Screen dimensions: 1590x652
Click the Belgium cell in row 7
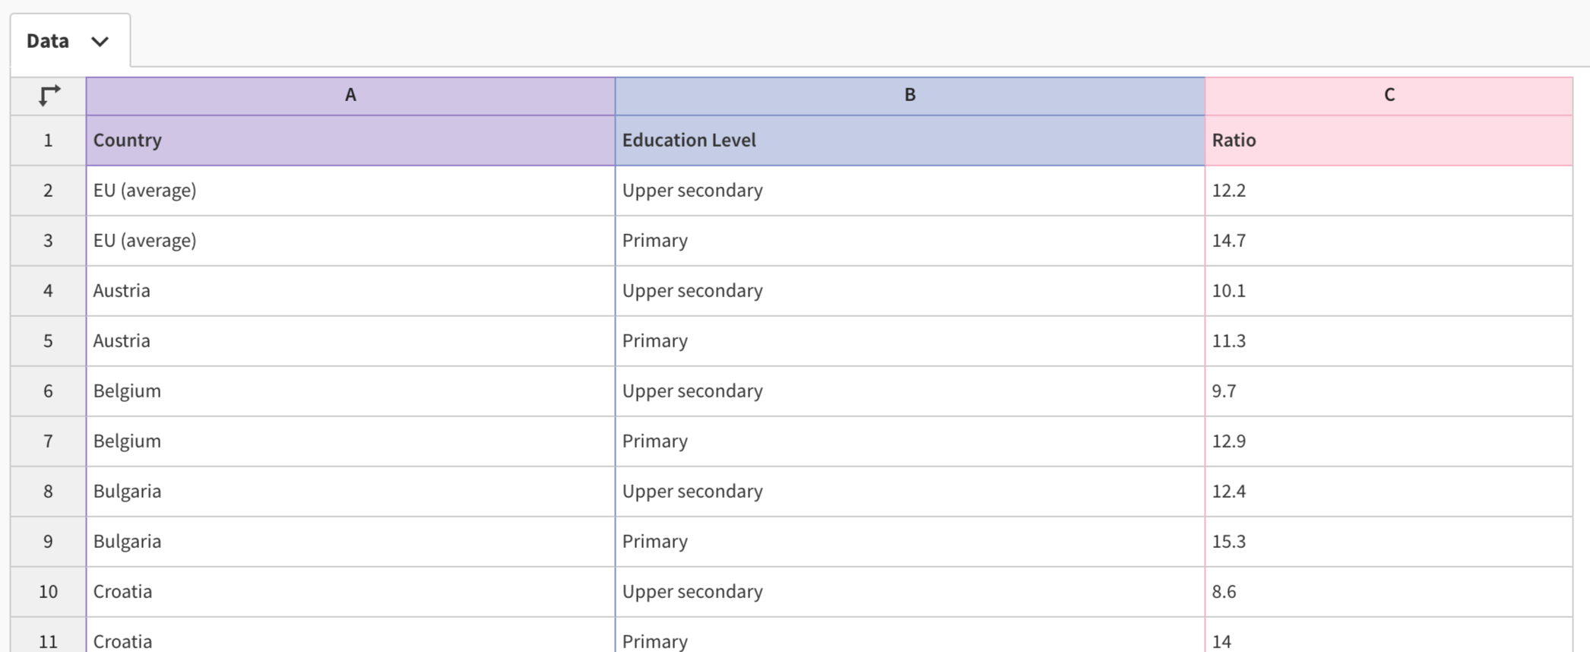tap(350, 442)
